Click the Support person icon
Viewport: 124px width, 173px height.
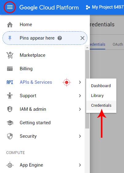click(10, 95)
